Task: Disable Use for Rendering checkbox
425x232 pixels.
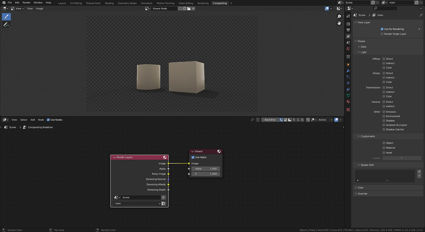Action: tap(382, 29)
